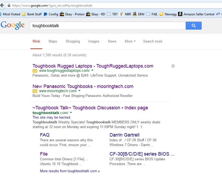Expand arrow next to toughbooktalk.com URL
The width and height of the screenshot is (222, 178).
click(x=71, y=113)
